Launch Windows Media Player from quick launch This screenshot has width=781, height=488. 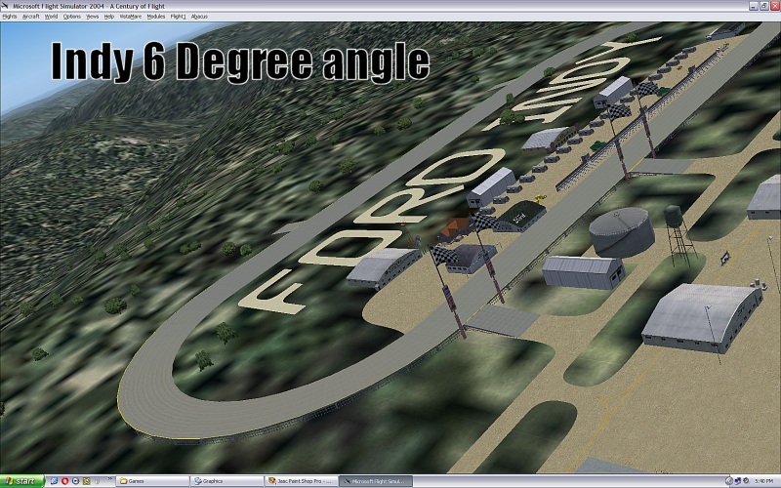tap(75, 481)
